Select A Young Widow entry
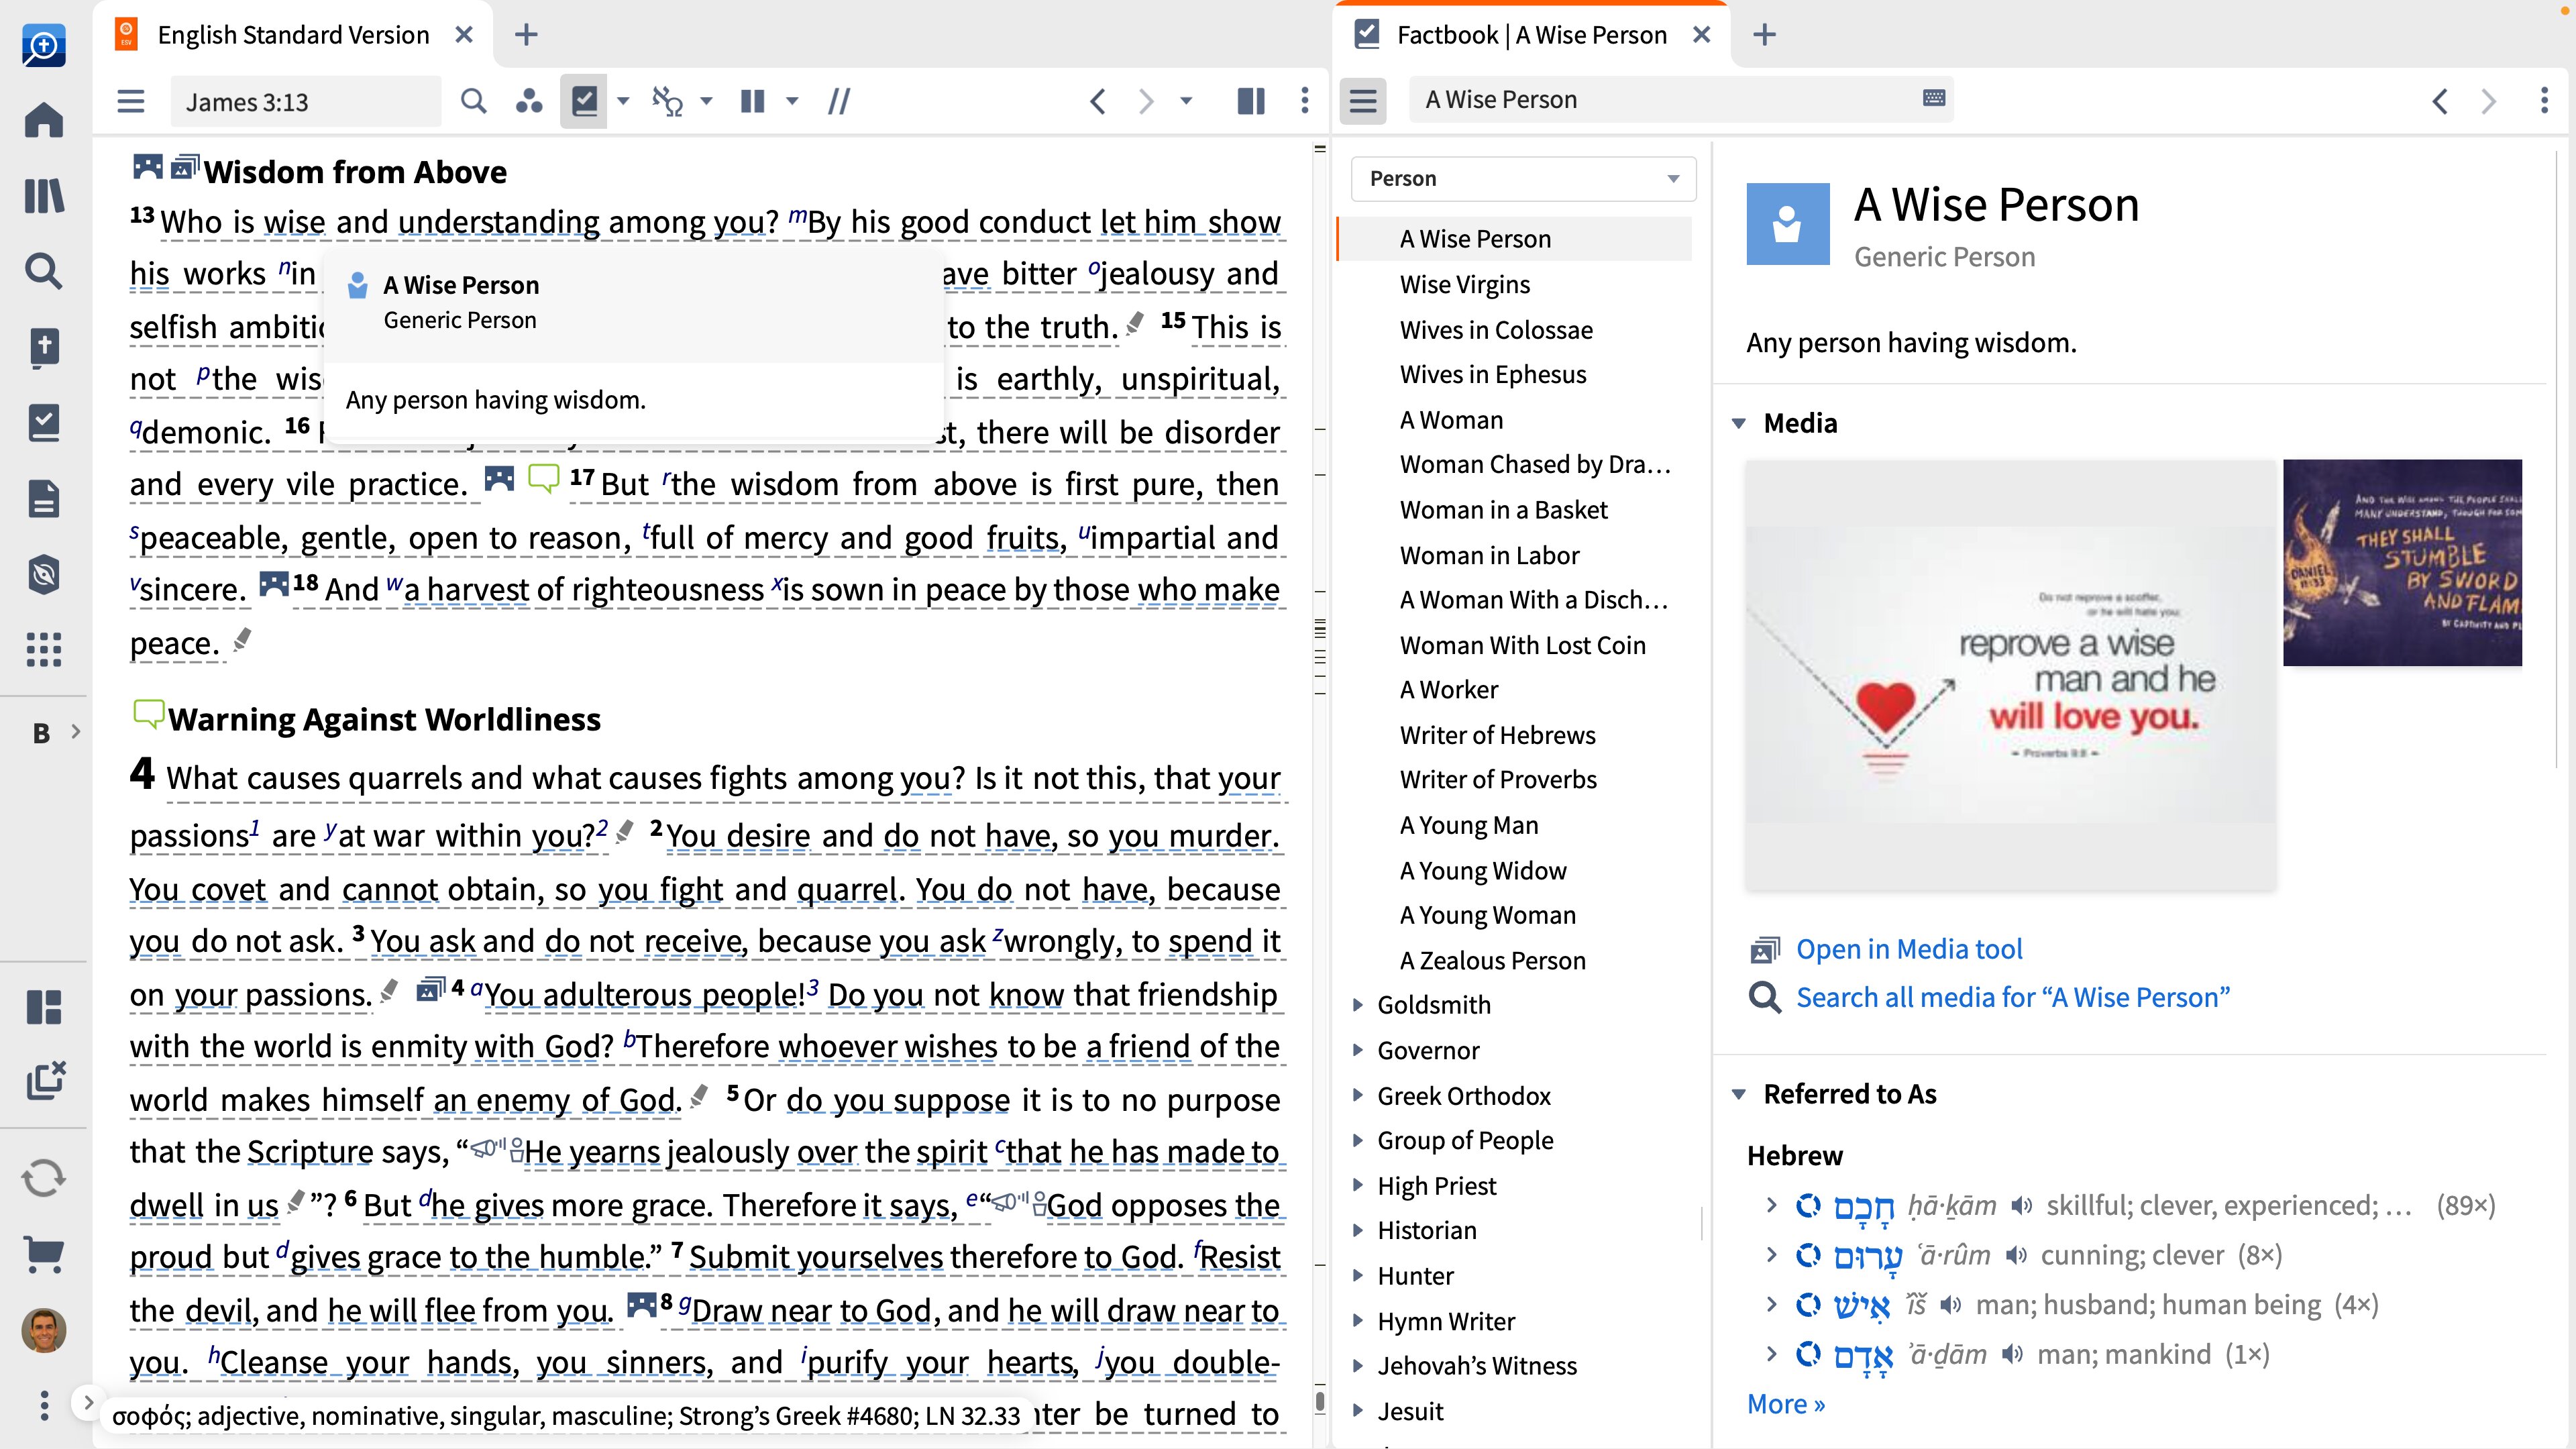The image size is (2576, 1449). (1483, 871)
